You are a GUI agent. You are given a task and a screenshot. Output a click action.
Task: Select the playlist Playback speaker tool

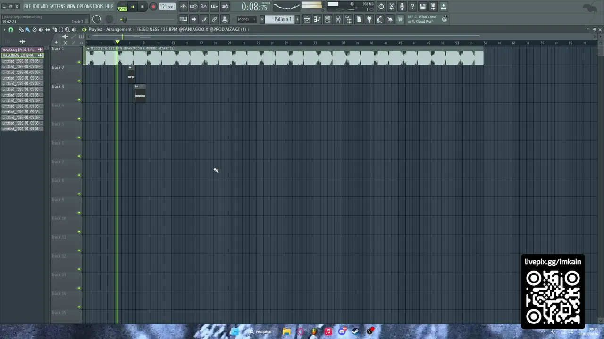pos(74,29)
